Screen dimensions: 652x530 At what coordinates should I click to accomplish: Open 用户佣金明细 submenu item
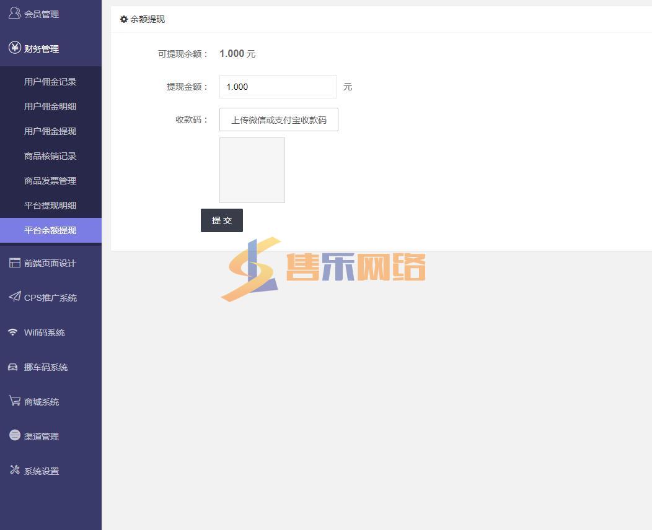(51, 106)
